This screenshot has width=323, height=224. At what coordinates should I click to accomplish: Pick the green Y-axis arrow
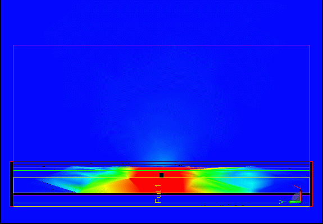click(294, 202)
